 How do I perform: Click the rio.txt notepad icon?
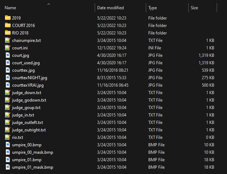coord(8,137)
